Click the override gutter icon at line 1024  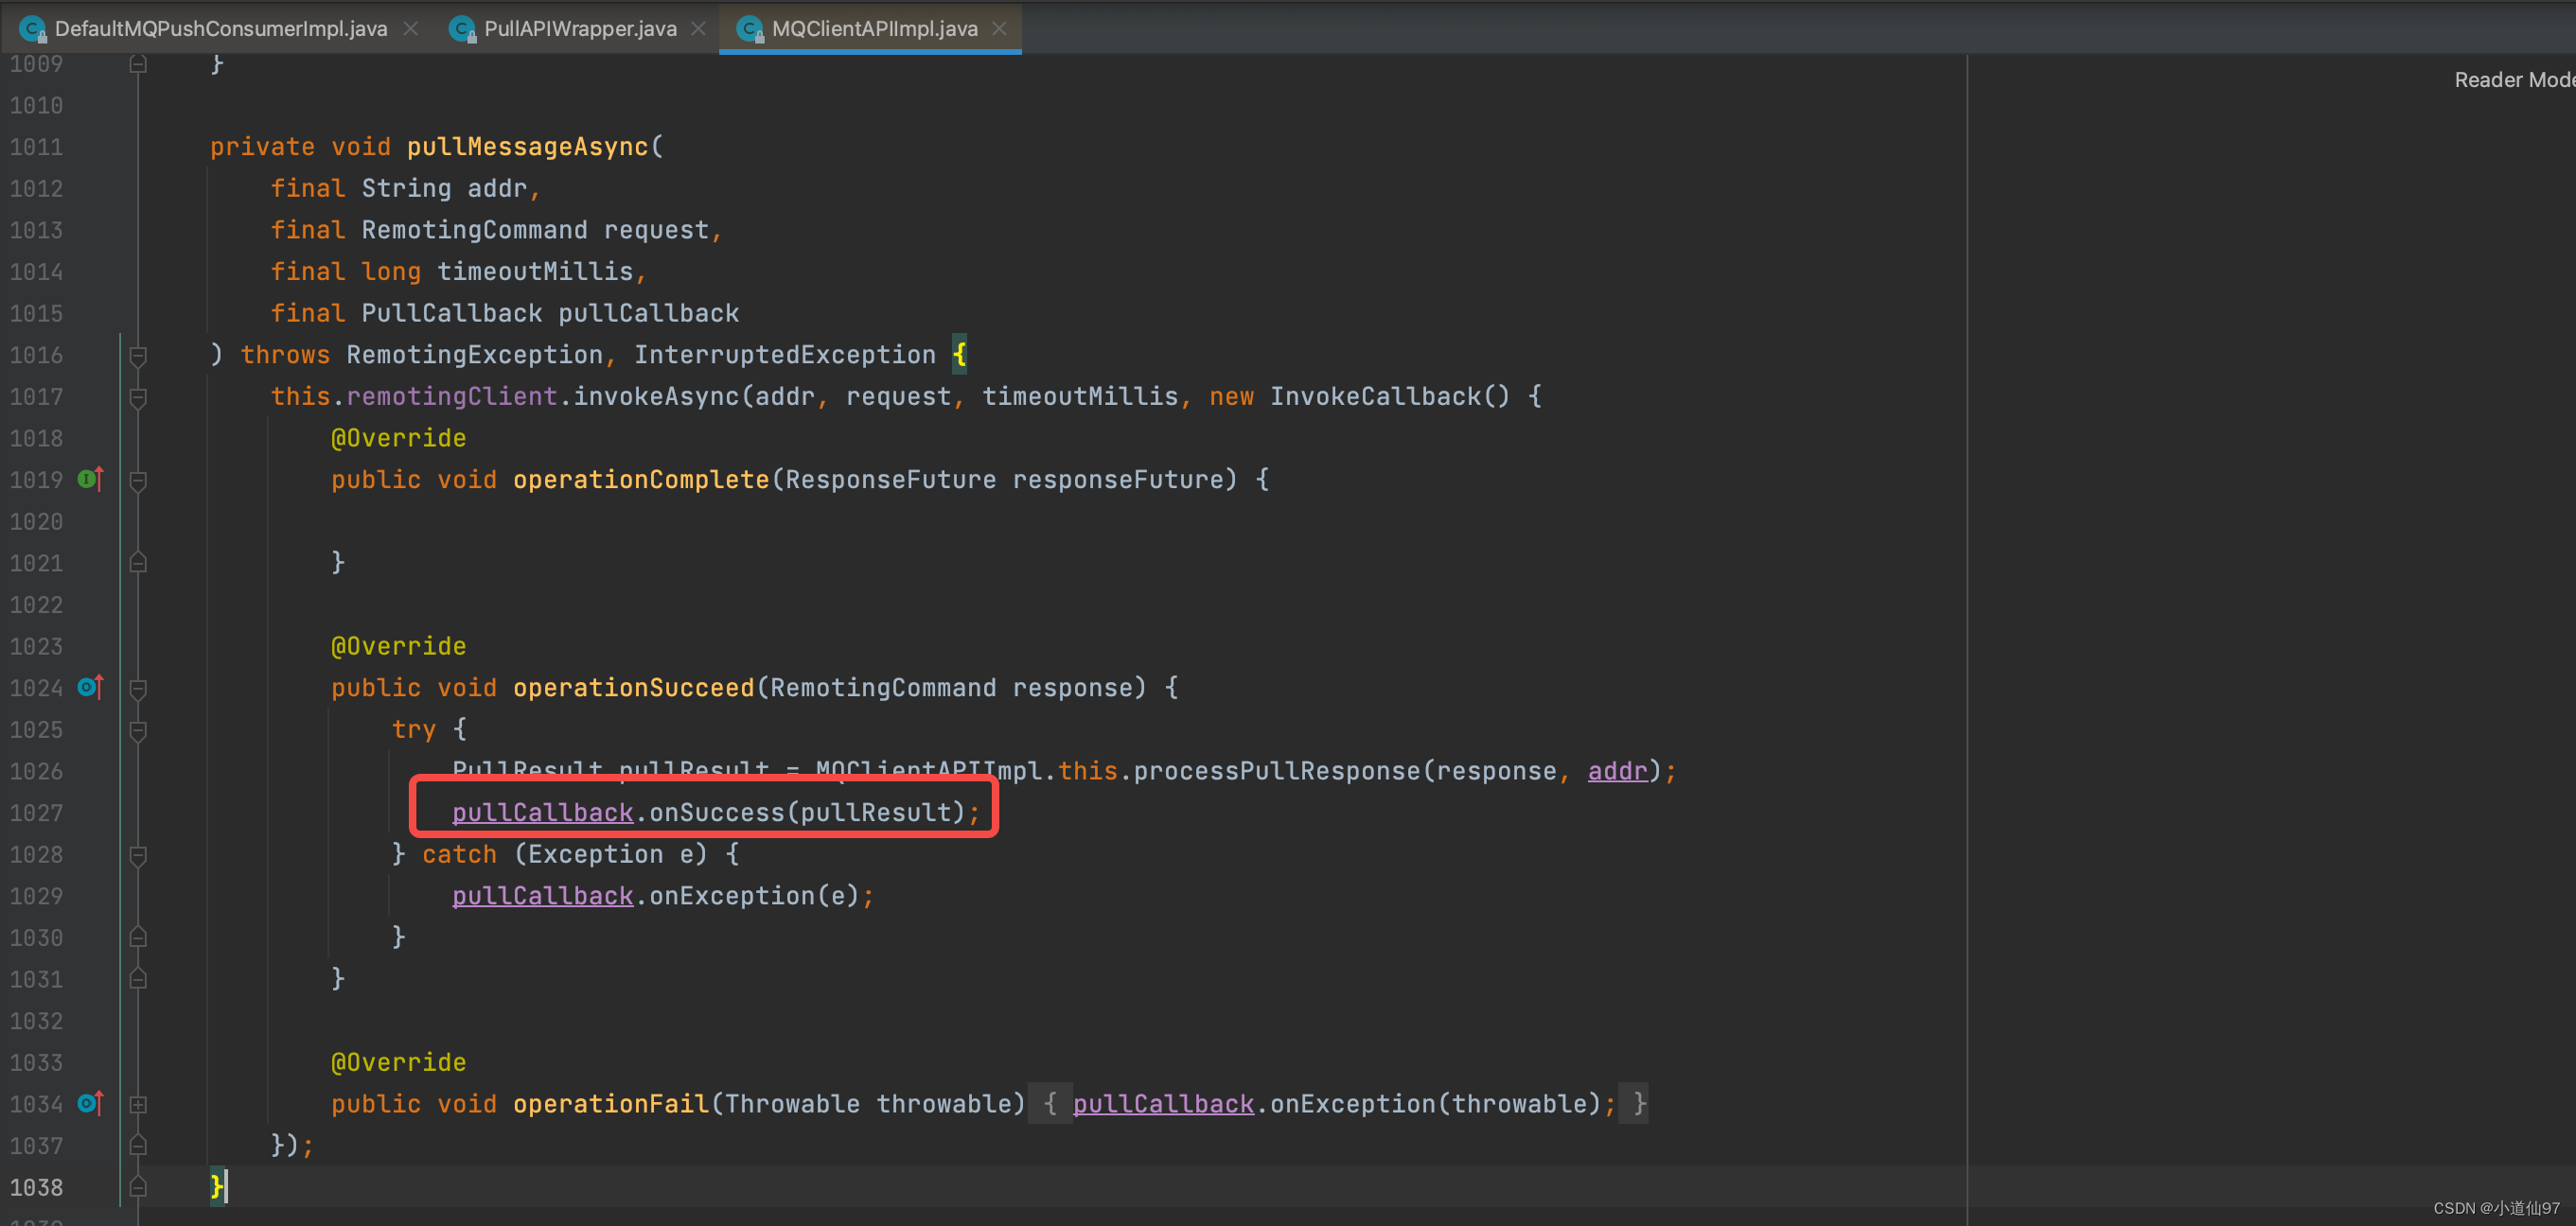coord(90,687)
